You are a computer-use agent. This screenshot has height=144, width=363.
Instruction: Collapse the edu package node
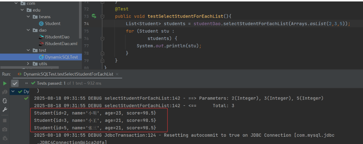click(x=22, y=10)
